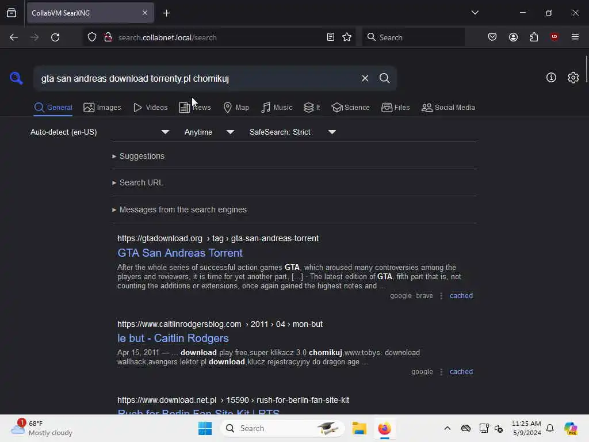Open File Explorer from taskbar

pos(359,428)
